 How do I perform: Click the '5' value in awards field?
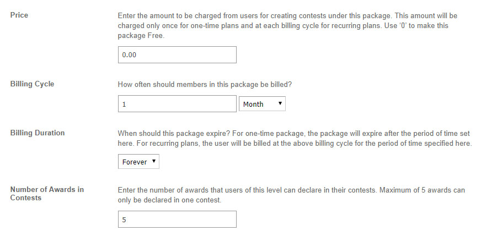(124, 219)
